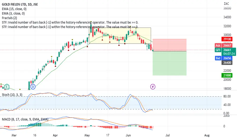This screenshot has height=139, width=237.
Task: Select the green profit zone of short position
Action: tap(170, 63)
